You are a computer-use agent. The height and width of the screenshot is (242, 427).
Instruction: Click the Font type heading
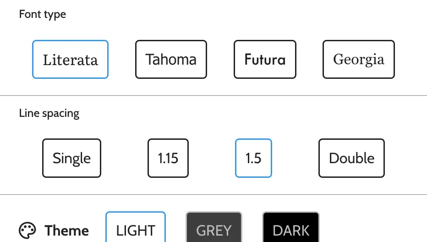click(x=43, y=14)
